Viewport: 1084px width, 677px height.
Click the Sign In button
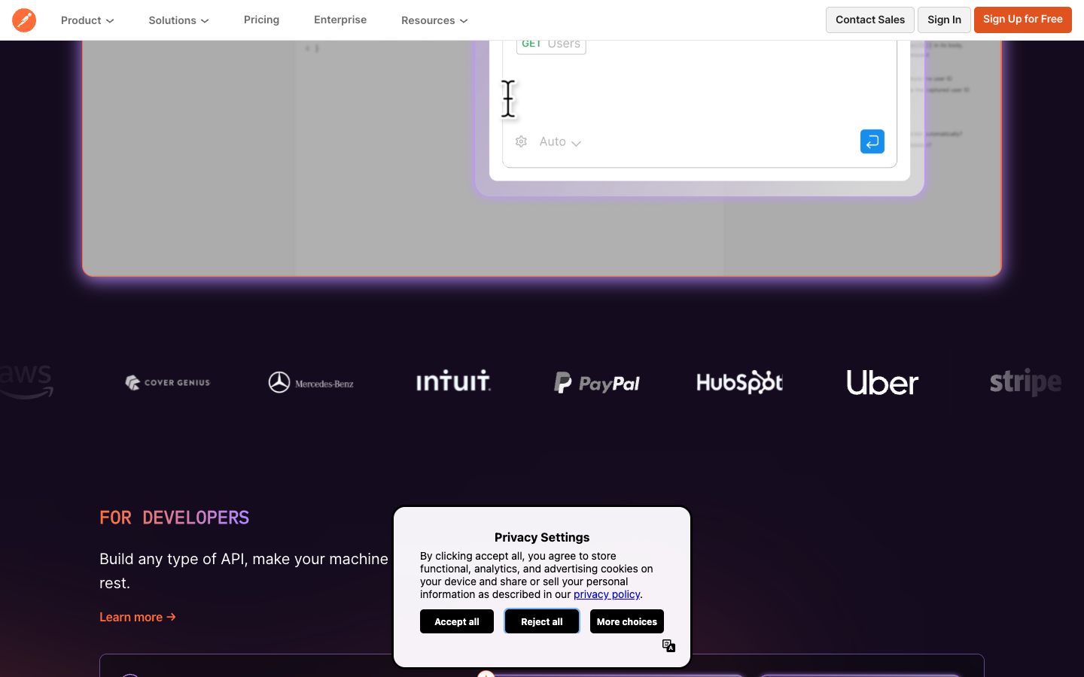[x=944, y=20]
